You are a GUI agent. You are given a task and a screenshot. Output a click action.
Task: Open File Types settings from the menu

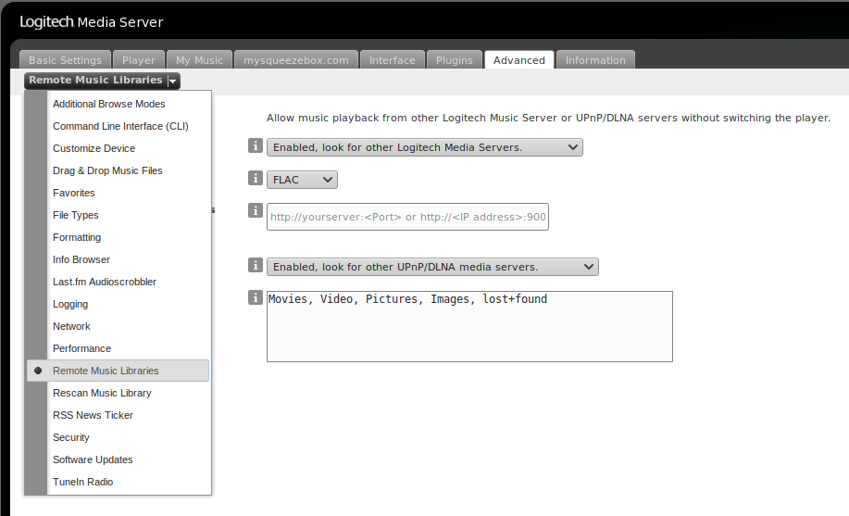118,215
